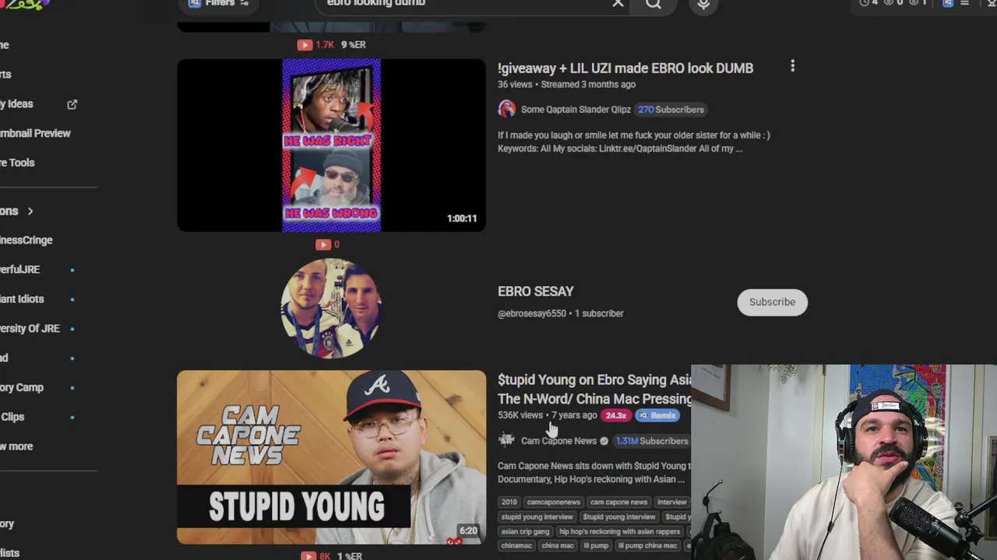The image size is (997, 560).
Task: Open the Tools item in left sidebar
Action: click(17, 163)
